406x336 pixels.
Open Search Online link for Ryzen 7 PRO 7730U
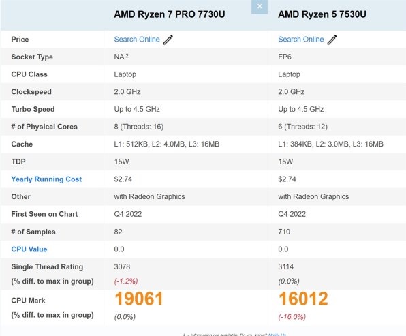tap(137, 40)
